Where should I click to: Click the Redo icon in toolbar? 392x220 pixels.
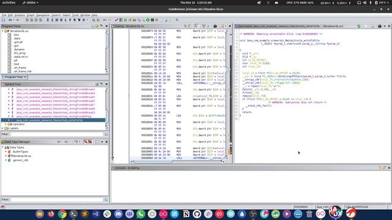[x=110, y=20]
